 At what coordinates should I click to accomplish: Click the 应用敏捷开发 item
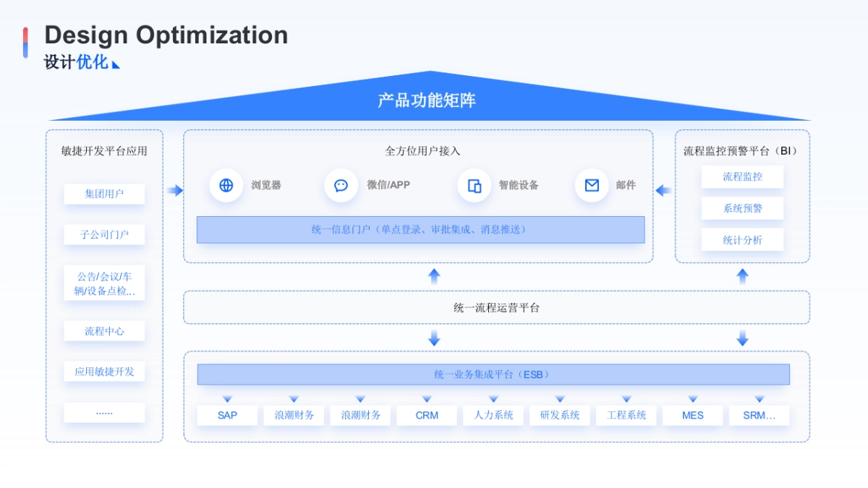[103, 372]
